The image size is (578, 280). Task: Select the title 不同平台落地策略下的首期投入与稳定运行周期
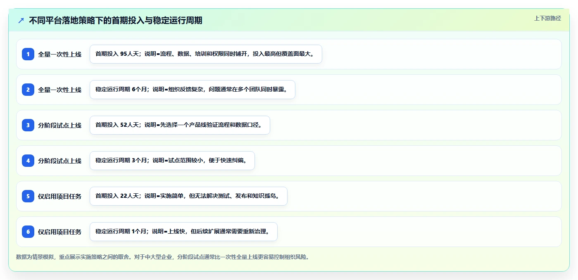tap(116, 20)
